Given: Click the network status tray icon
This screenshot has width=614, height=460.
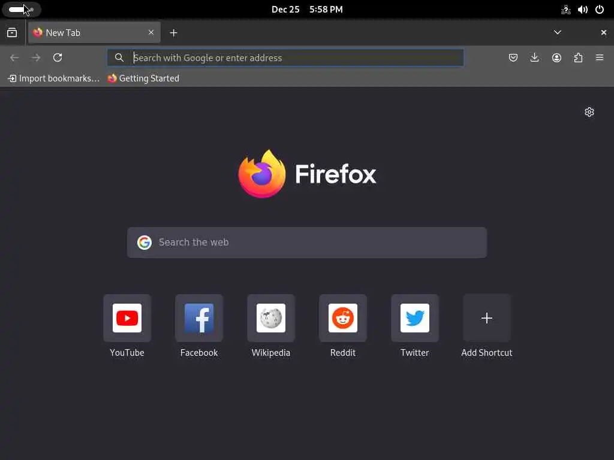Looking at the screenshot, I should click(x=566, y=10).
